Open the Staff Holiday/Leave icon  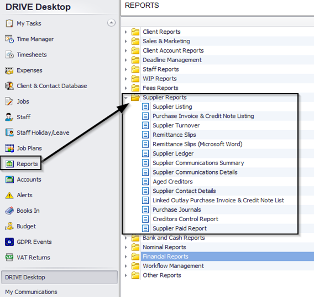(9, 132)
